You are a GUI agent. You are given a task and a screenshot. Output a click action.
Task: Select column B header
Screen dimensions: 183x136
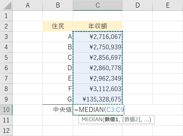[x=58, y=5]
